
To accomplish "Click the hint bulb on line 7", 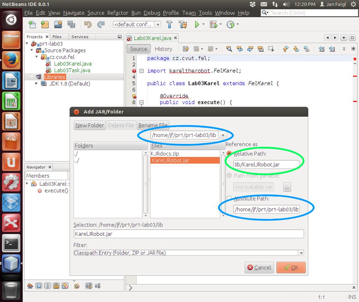I will 134,96.
